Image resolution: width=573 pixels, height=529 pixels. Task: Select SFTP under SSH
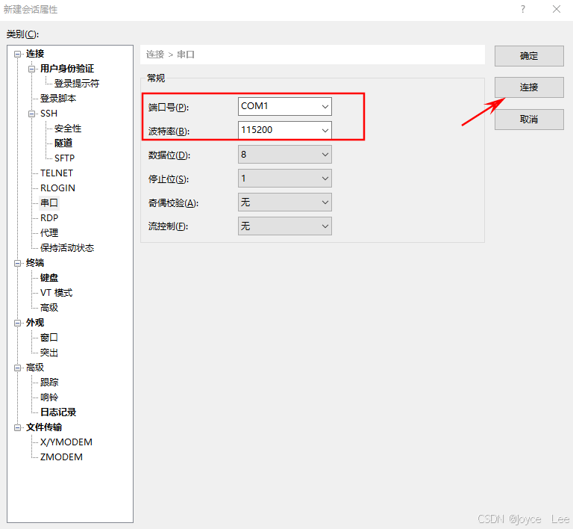(x=65, y=158)
